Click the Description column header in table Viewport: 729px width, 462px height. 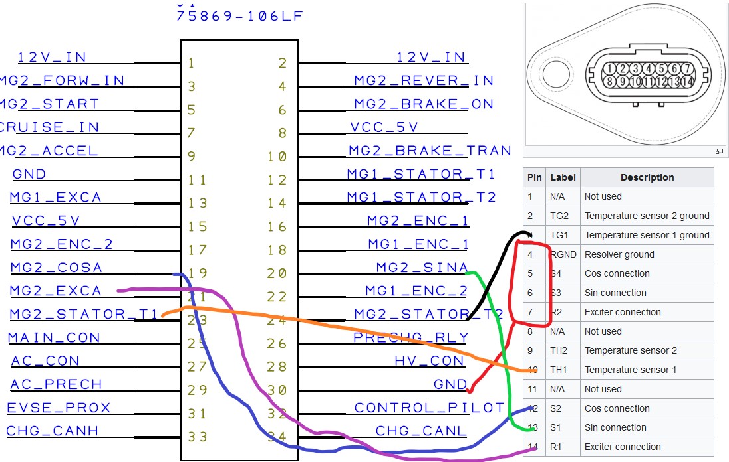click(x=647, y=177)
